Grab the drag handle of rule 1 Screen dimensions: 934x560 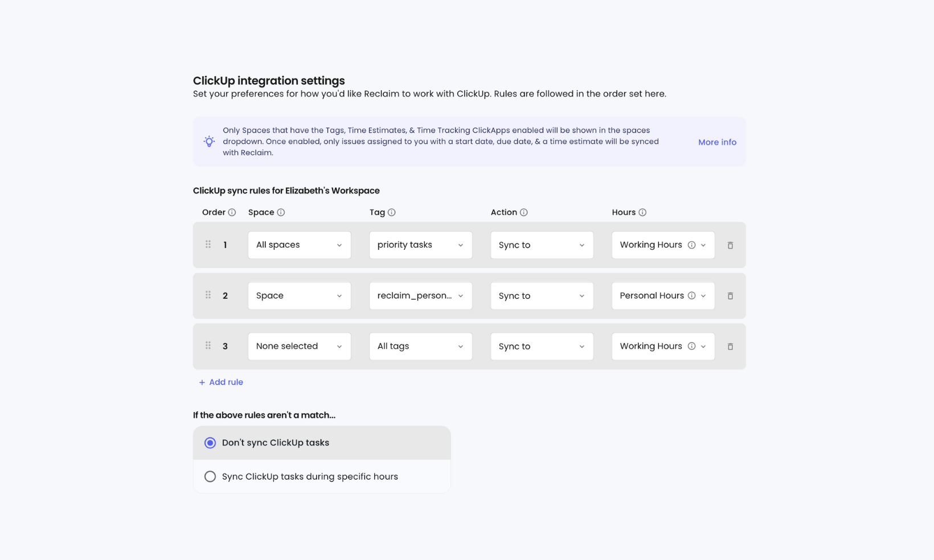coord(208,244)
